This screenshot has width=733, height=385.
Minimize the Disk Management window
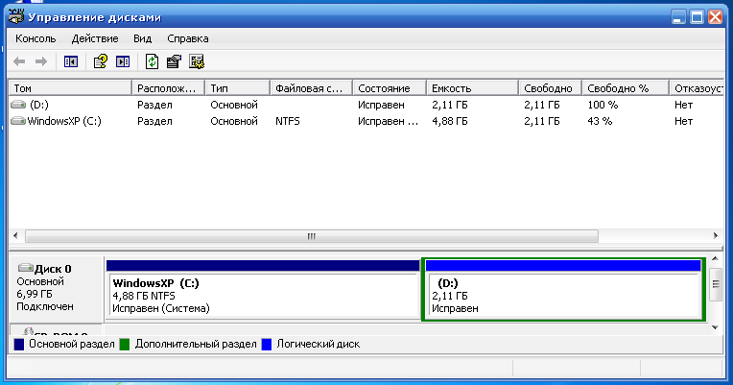point(678,17)
